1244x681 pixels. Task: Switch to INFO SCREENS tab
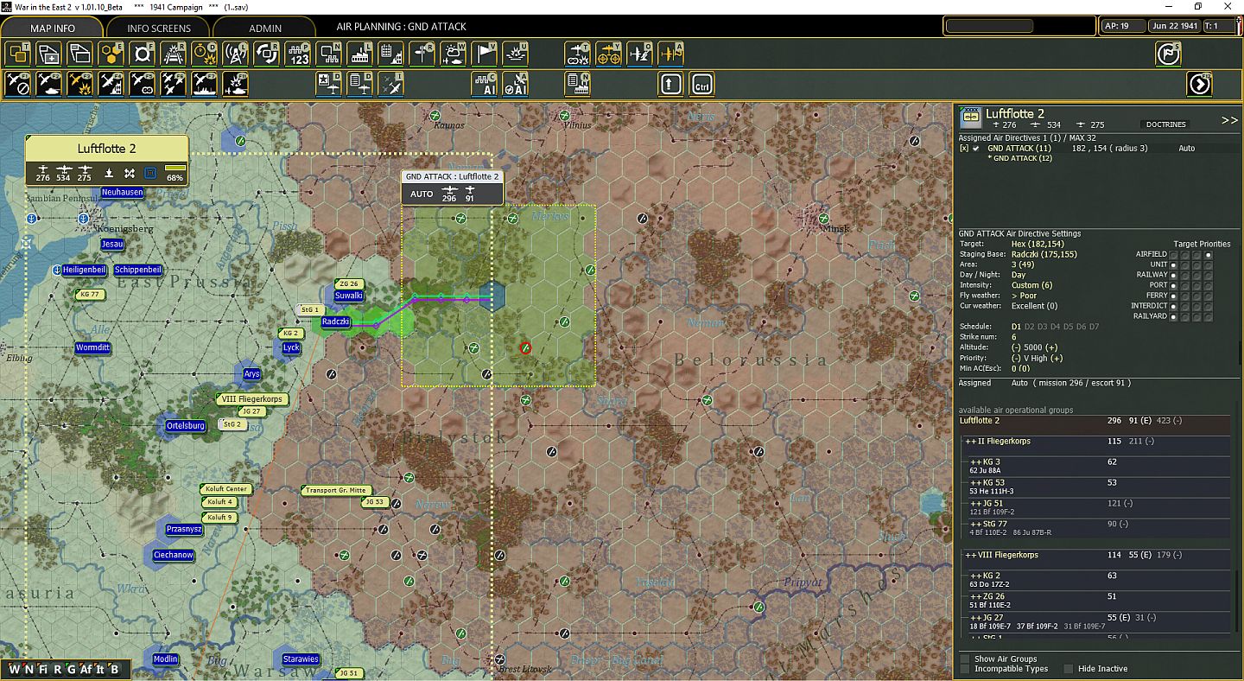(x=159, y=28)
